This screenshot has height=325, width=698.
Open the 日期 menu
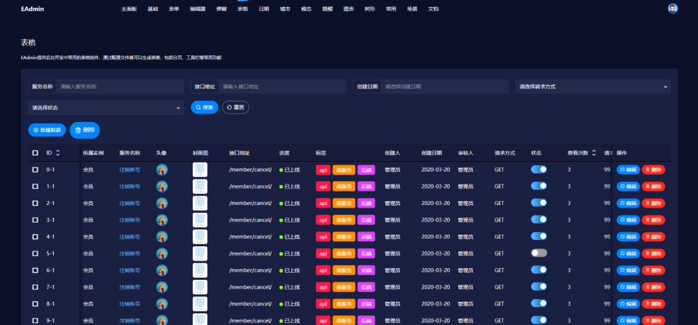click(264, 9)
